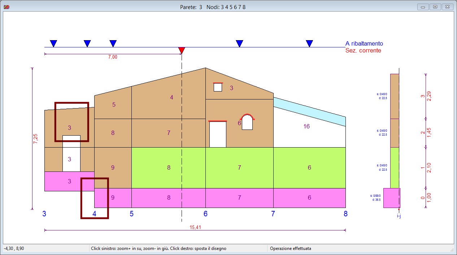Click the 'A ribaltamento' legend label
Viewport: 457px width, 255px height.
(364, 44)
